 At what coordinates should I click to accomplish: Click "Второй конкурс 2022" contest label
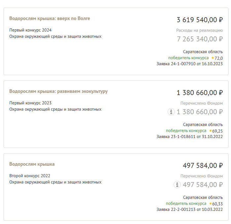pyautogui.click(x=30, y=176)
